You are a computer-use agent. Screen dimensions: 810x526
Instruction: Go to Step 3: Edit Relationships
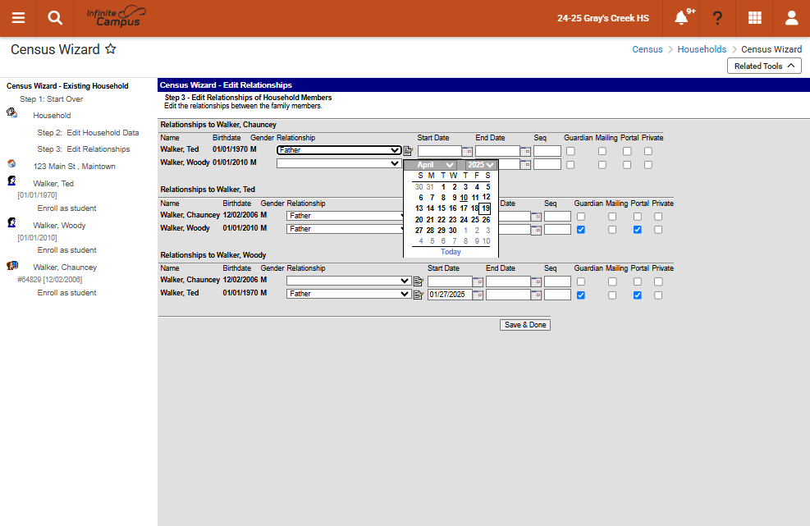point(84,149)
